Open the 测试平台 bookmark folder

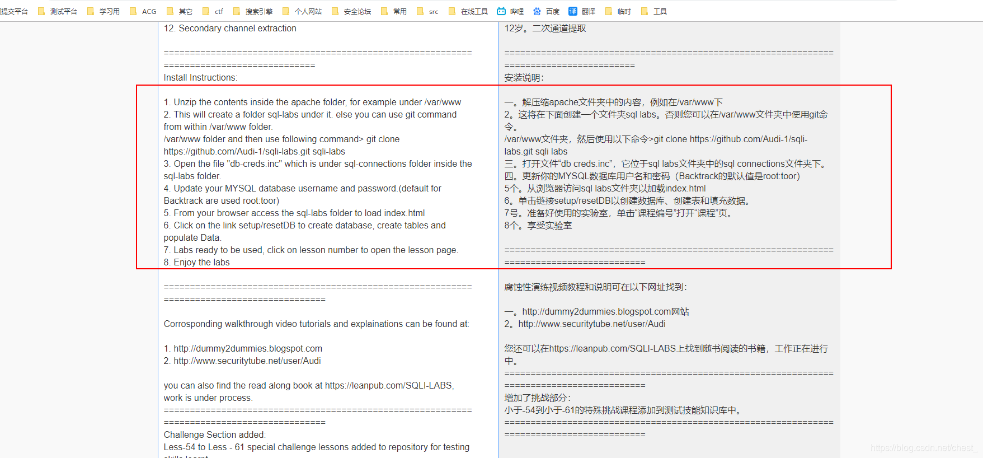point(58,11)
